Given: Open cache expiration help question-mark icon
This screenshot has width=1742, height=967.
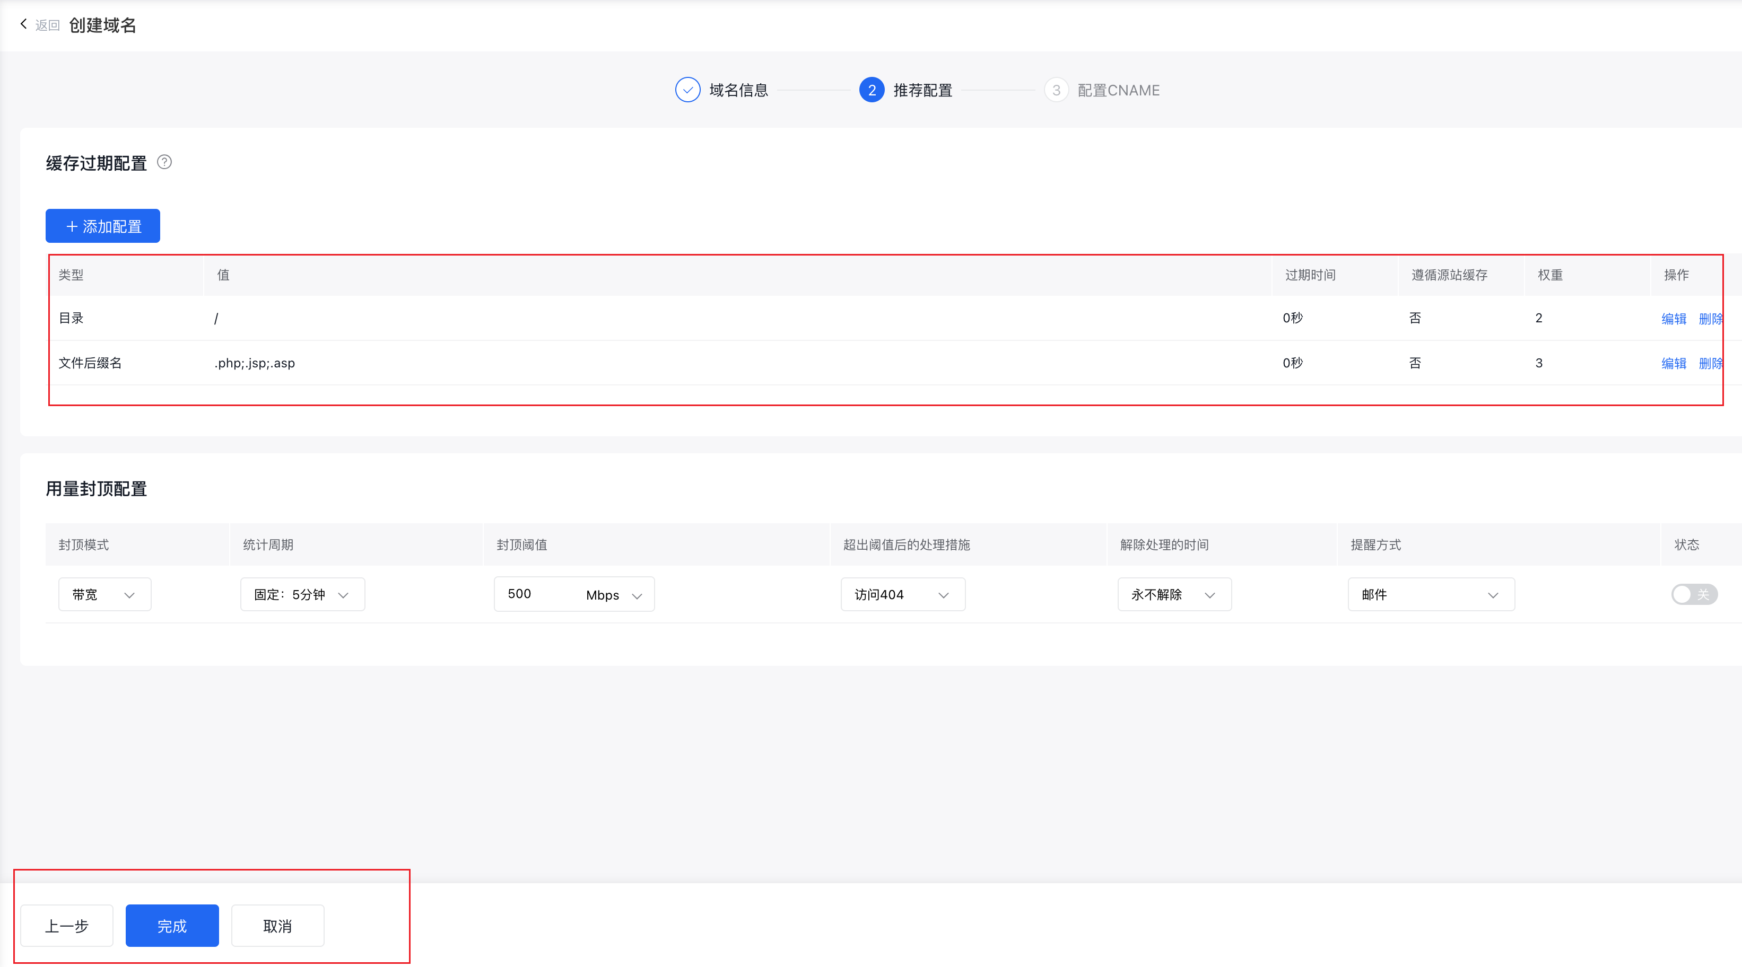Looking at the screenshot, I should click(x=164, y=162).
